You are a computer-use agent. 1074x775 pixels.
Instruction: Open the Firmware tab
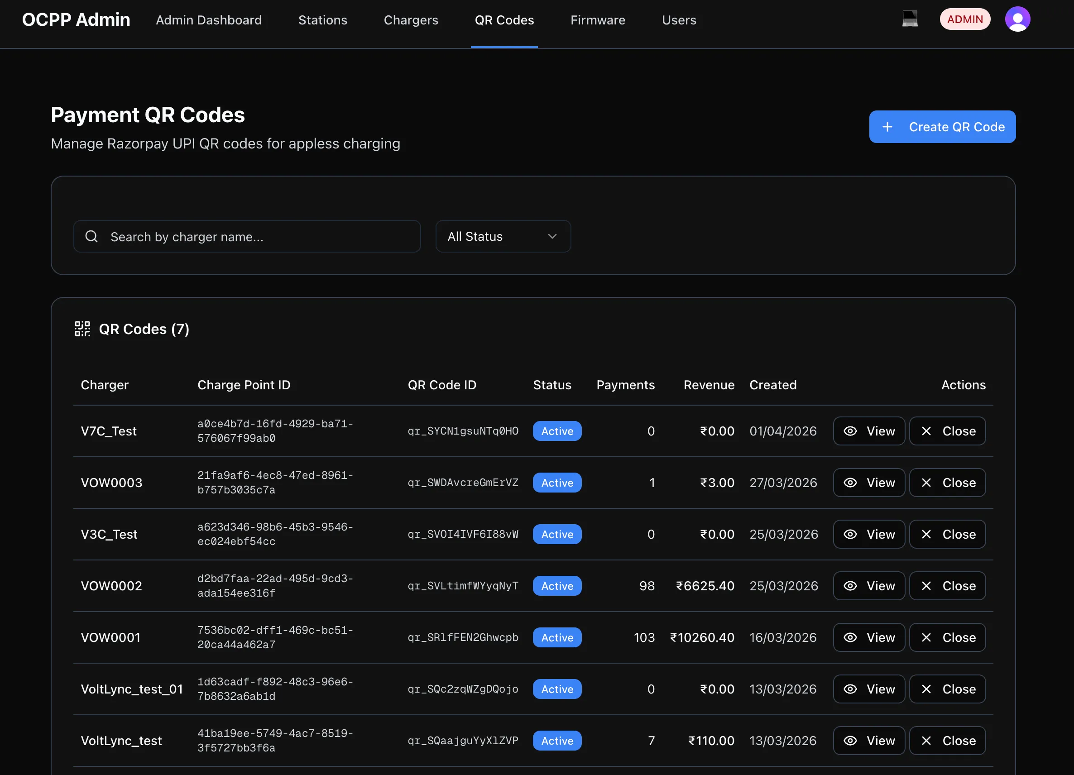(598, 20)
